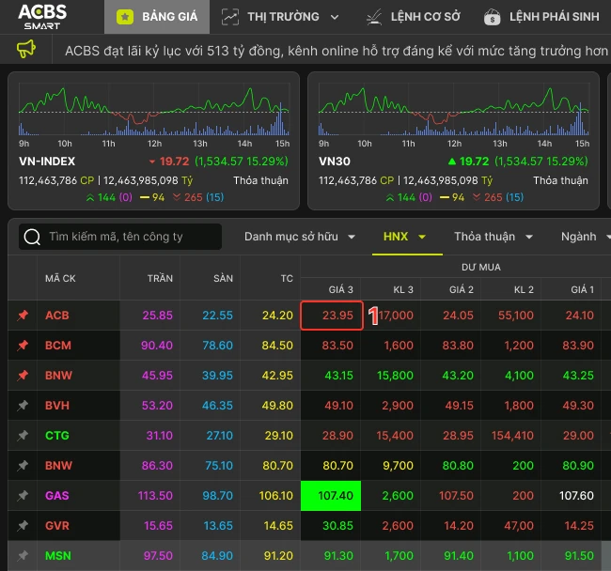Image resolution: width=611 pixels, height=571 pixels.
Task: Click the chart icon beside Thị Trường
Action: (230, 17)
